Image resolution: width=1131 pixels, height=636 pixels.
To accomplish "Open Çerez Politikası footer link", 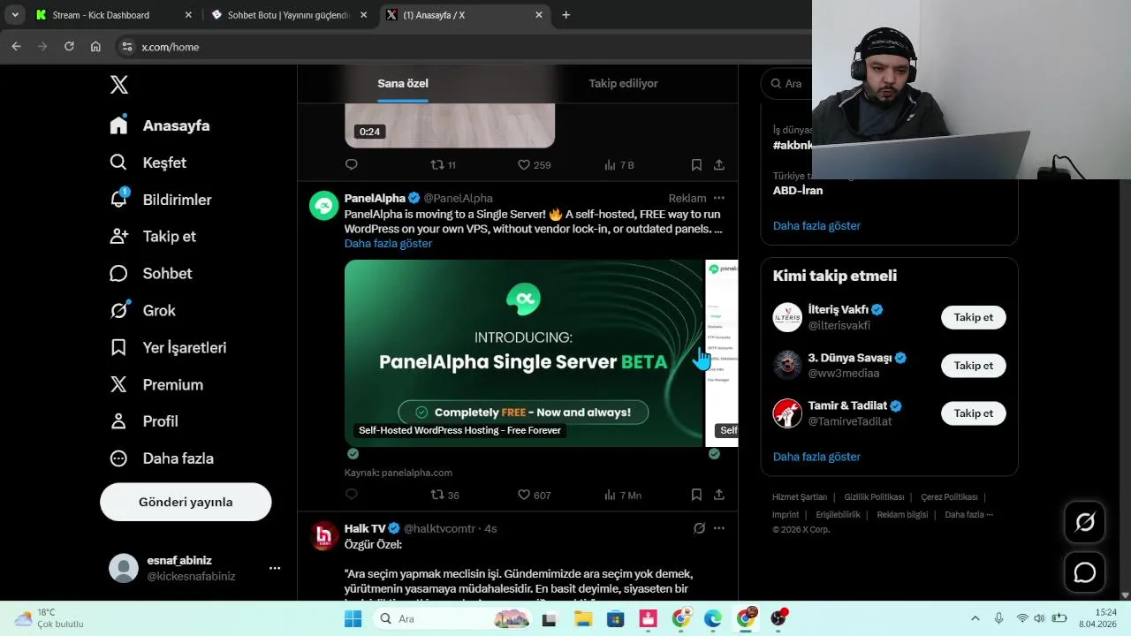I will point(949,497).
